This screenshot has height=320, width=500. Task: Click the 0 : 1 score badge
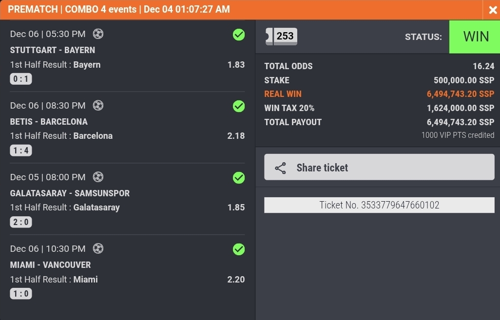click(21, 79)
